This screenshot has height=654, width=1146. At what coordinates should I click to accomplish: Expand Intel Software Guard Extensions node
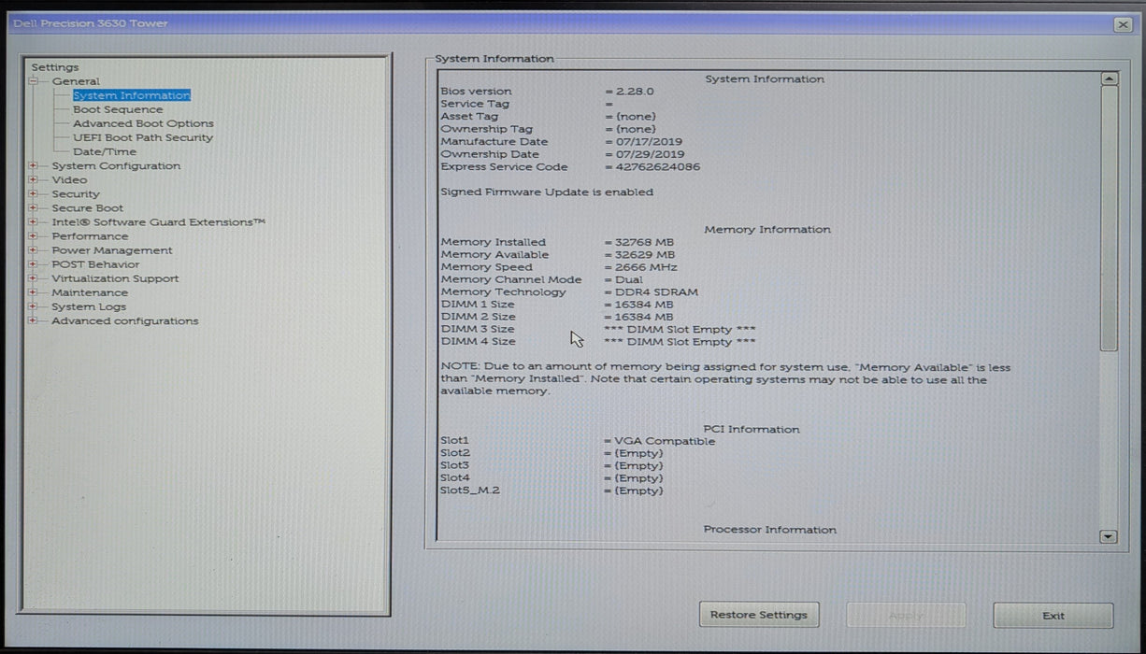33,222
